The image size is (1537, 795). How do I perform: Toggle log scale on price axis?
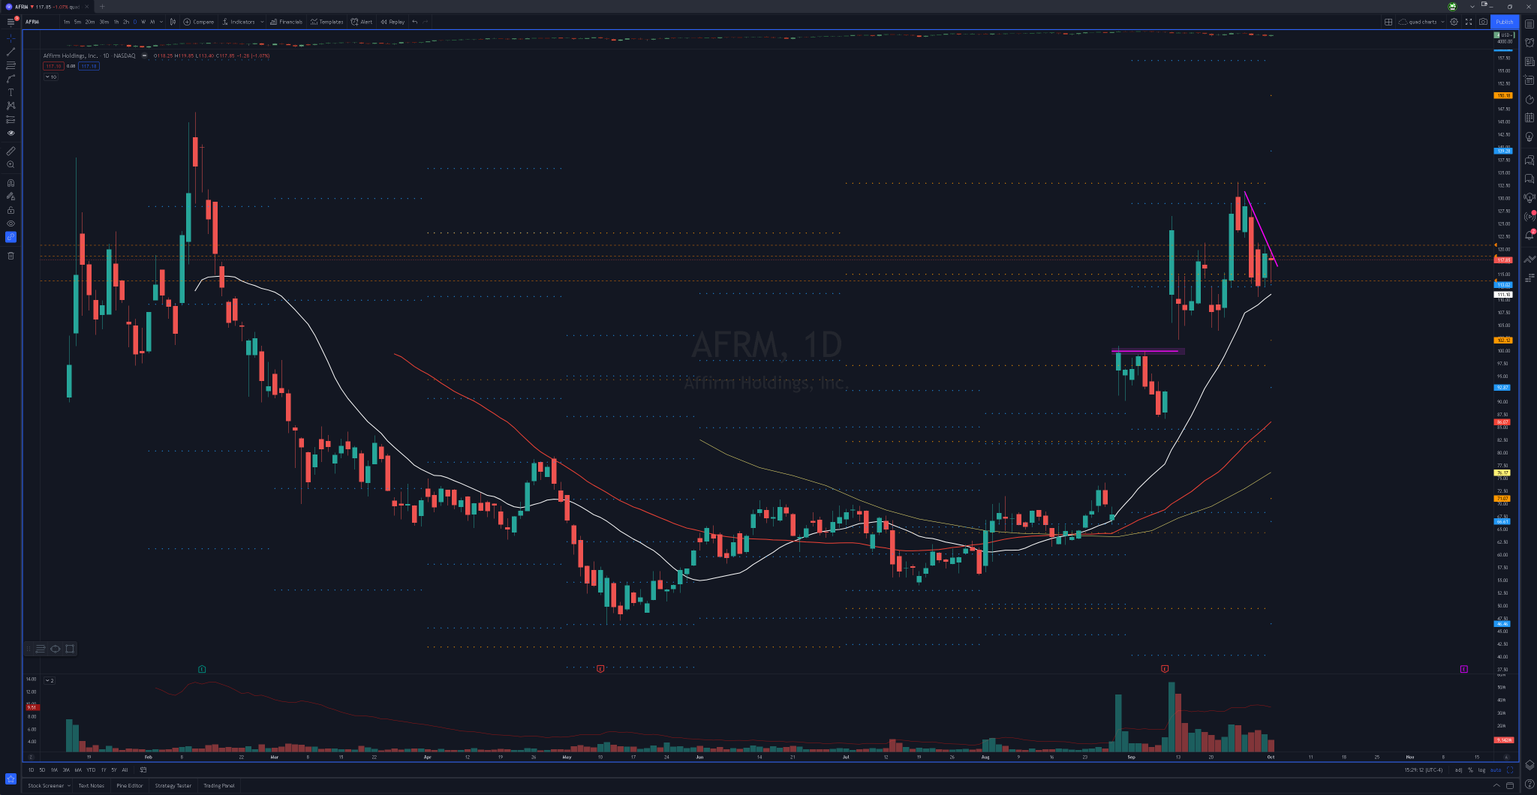click(x=1481, y=769)
